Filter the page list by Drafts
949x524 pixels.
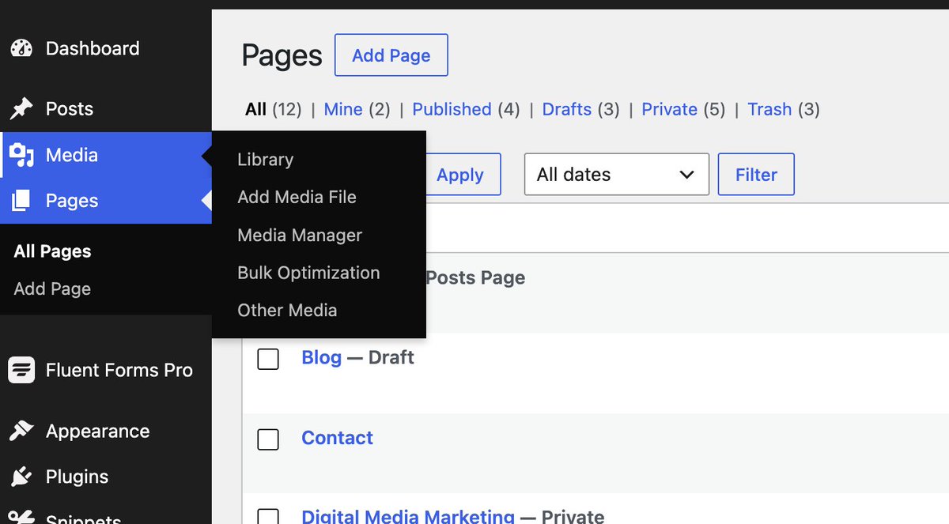[567, 109]
